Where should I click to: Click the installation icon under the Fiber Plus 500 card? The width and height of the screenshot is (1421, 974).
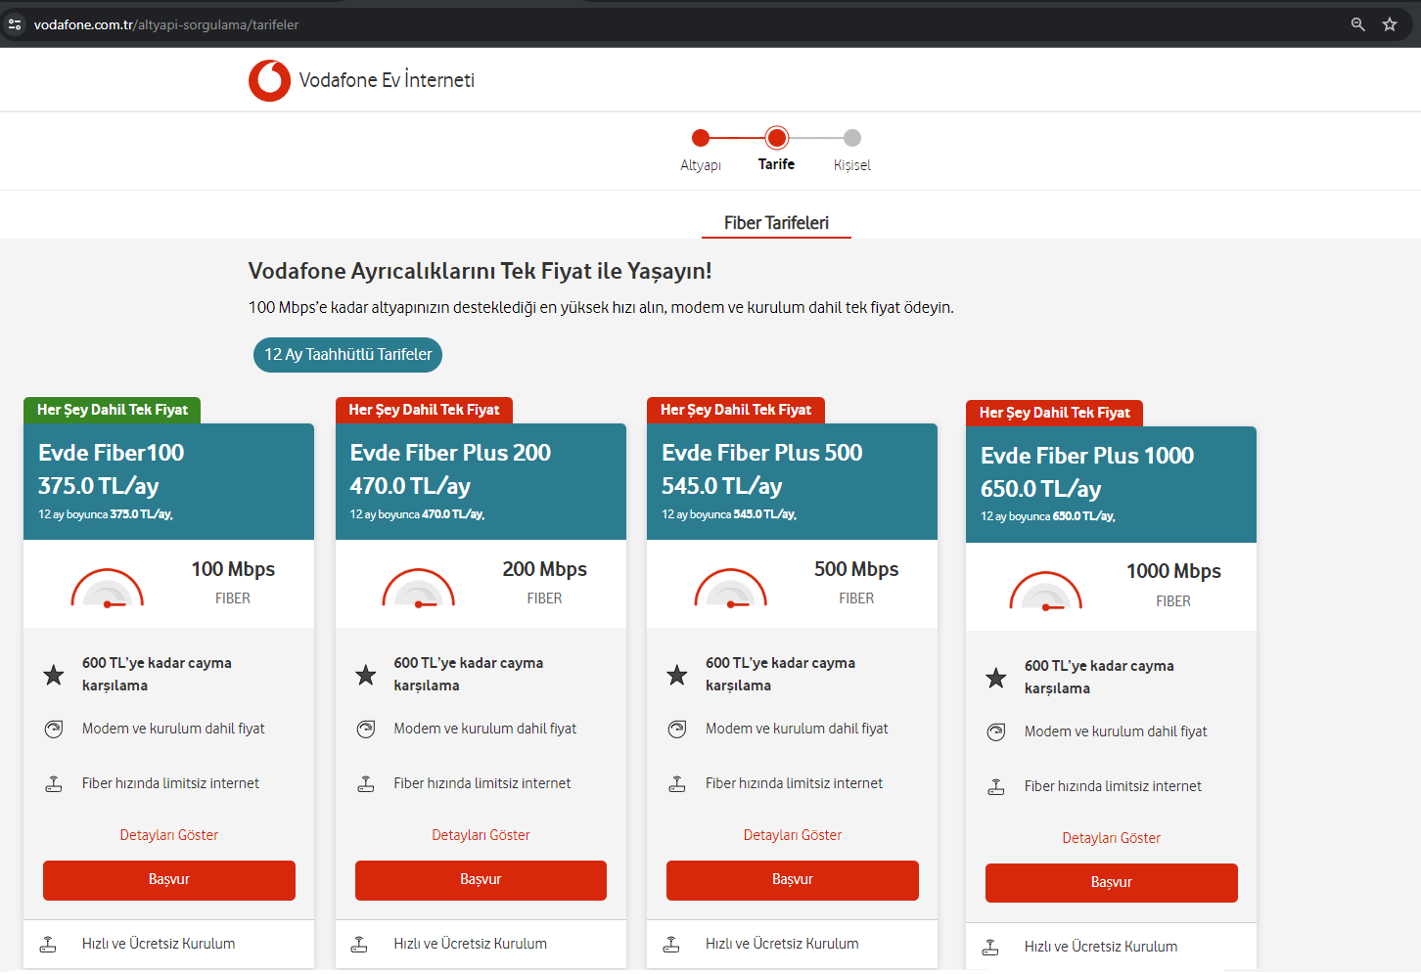coord(671,944)
